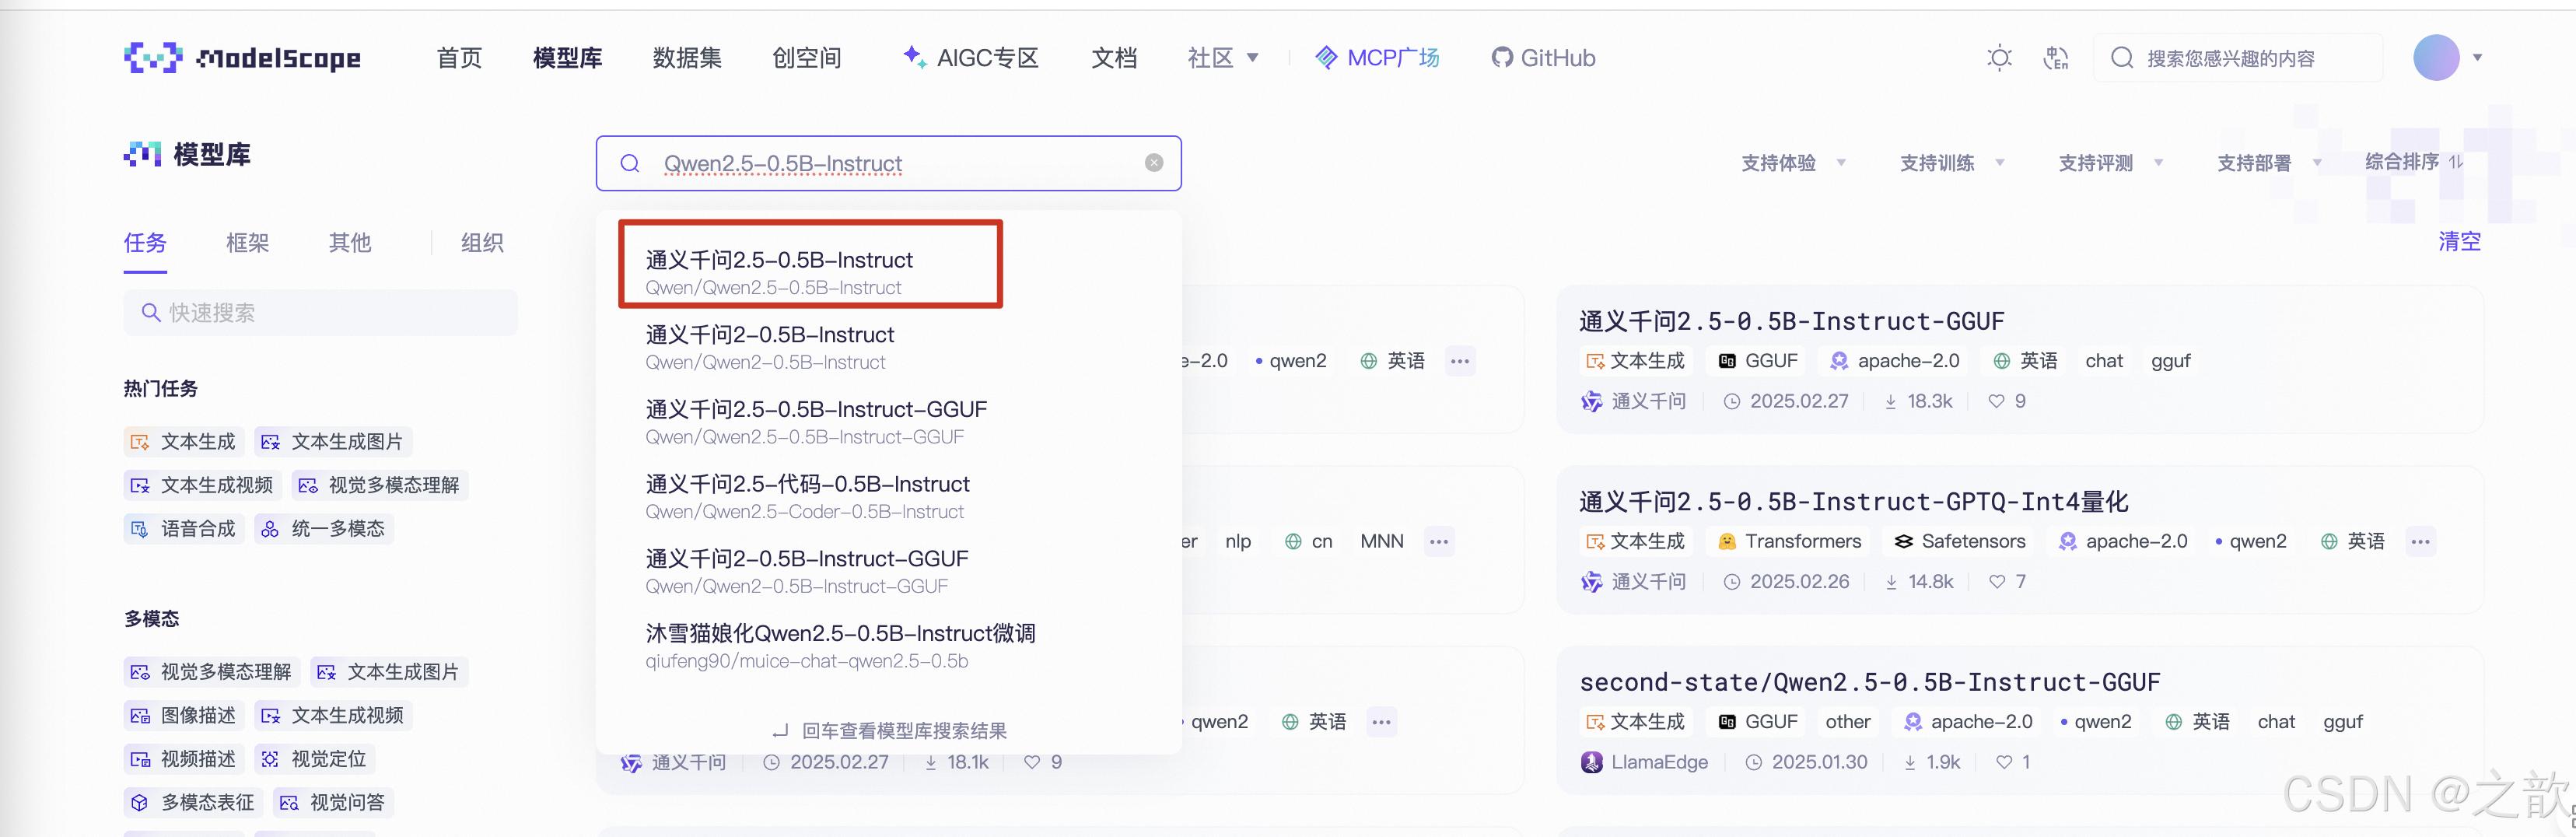Open the avatar dropdown arrow
The image size is (2576, 837).
[x=2478, y=58]
